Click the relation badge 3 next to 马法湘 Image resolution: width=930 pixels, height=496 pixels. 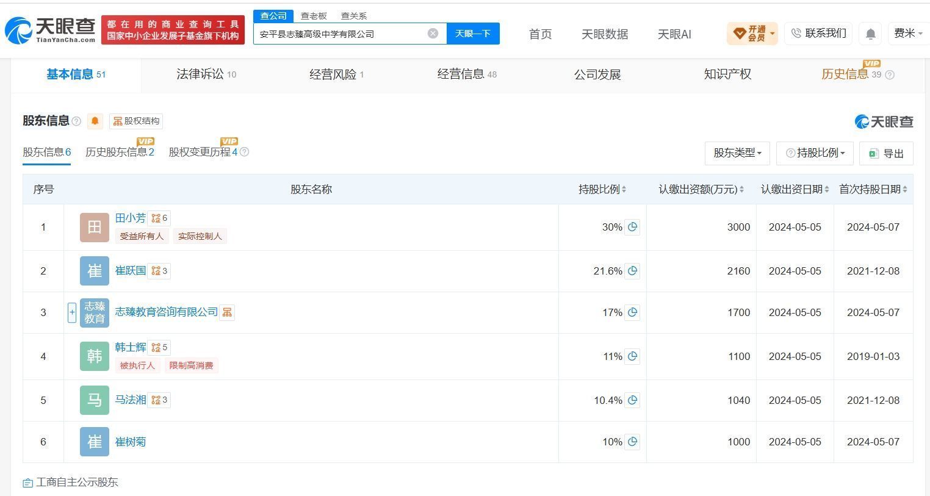tap(159, 400)
